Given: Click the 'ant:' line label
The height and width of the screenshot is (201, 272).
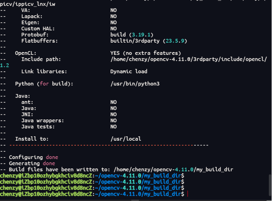Looking at the screenshot, I should pos(27,102).
